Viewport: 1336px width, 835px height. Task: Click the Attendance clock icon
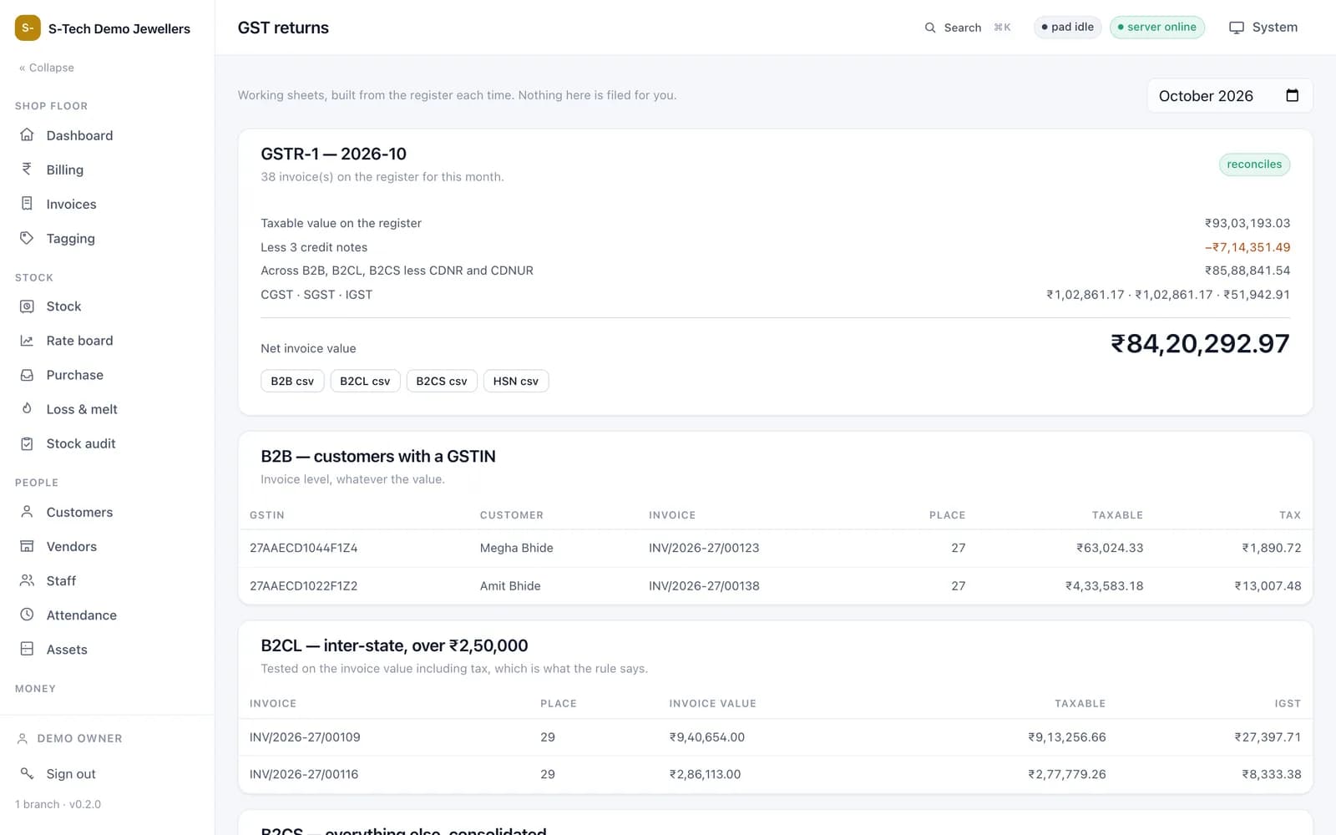[x=27, y=615]
